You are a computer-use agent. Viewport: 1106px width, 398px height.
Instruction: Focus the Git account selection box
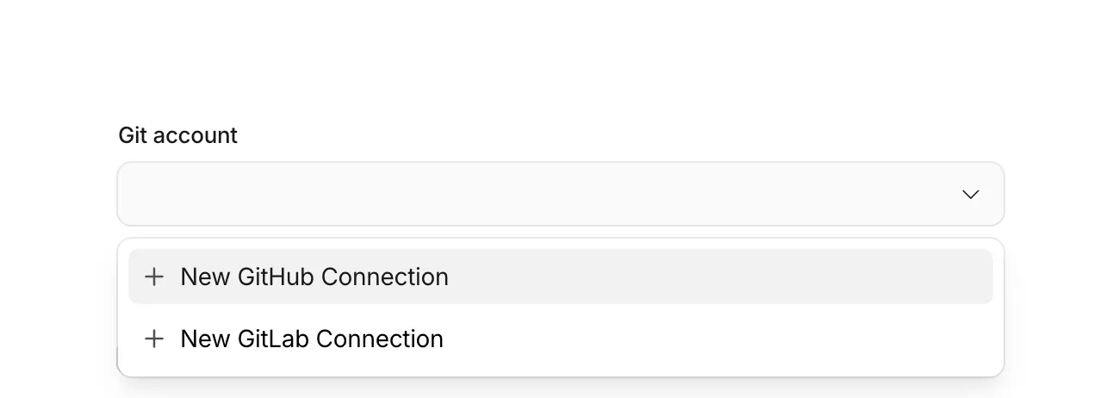pos(534,195)
